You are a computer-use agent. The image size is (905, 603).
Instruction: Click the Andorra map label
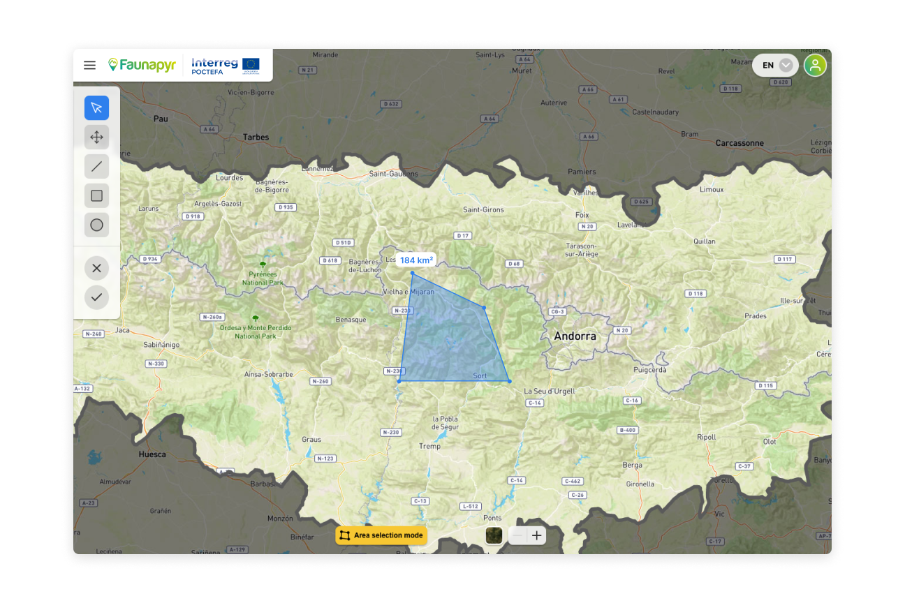pyautogui.click(x=575, y=336)
